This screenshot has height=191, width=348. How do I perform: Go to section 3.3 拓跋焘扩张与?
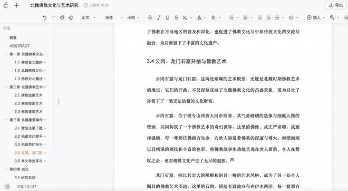[x=31, y=145]
